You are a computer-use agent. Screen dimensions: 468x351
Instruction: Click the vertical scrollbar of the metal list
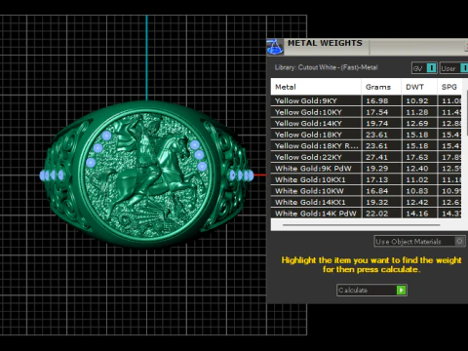click(467, 114)
